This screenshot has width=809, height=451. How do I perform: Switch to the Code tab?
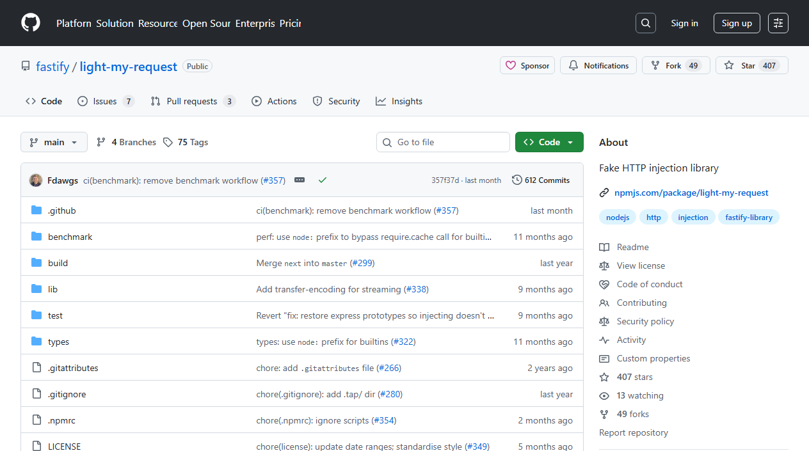click(44, 101)
